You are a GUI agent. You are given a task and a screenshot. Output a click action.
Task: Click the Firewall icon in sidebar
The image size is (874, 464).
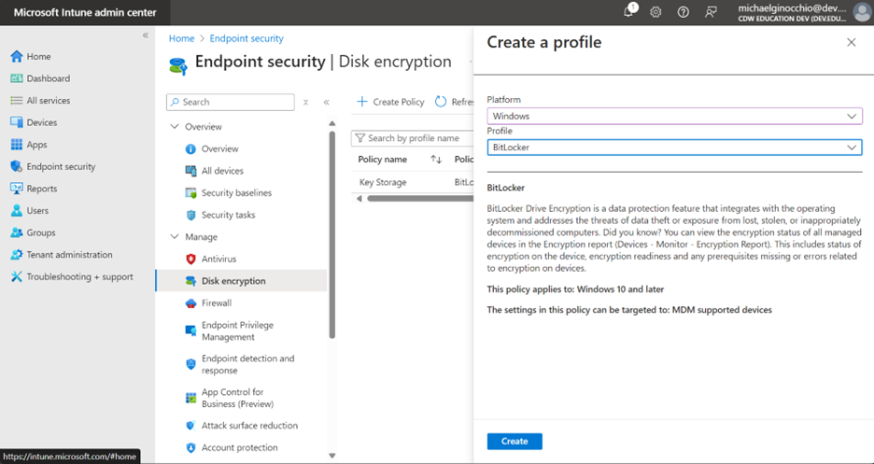pos(190,303)
